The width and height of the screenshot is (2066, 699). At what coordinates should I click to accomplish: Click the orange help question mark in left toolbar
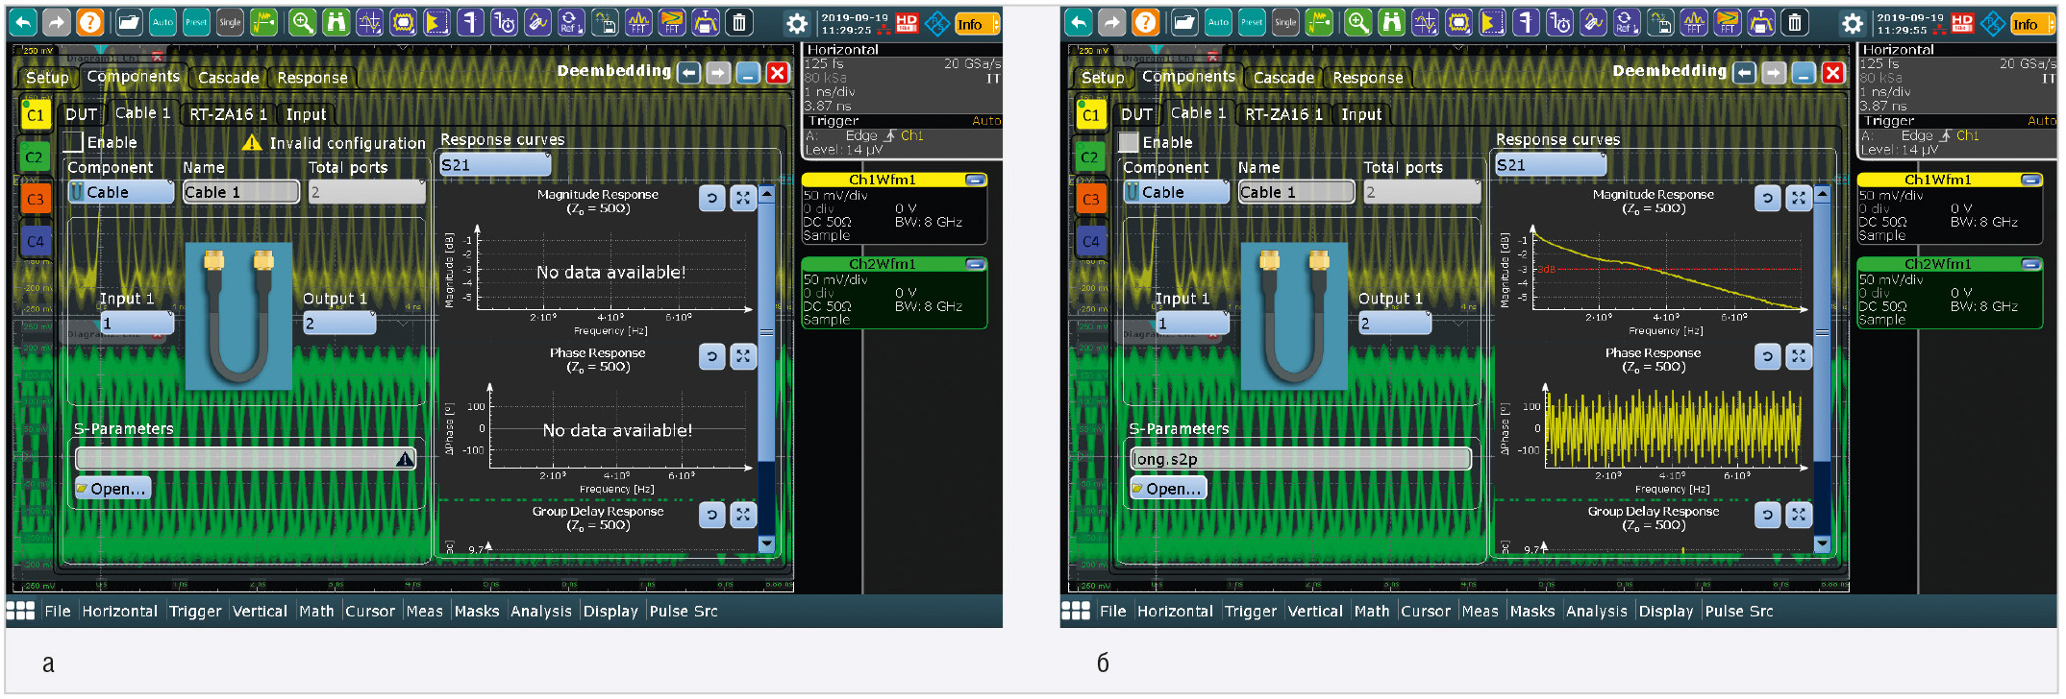(89, 22)
